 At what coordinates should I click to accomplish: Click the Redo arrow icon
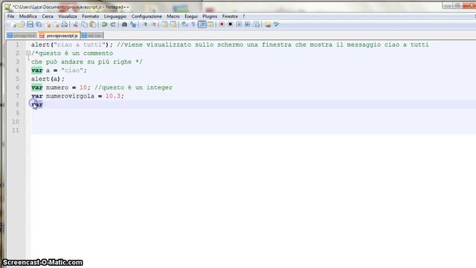113,25
